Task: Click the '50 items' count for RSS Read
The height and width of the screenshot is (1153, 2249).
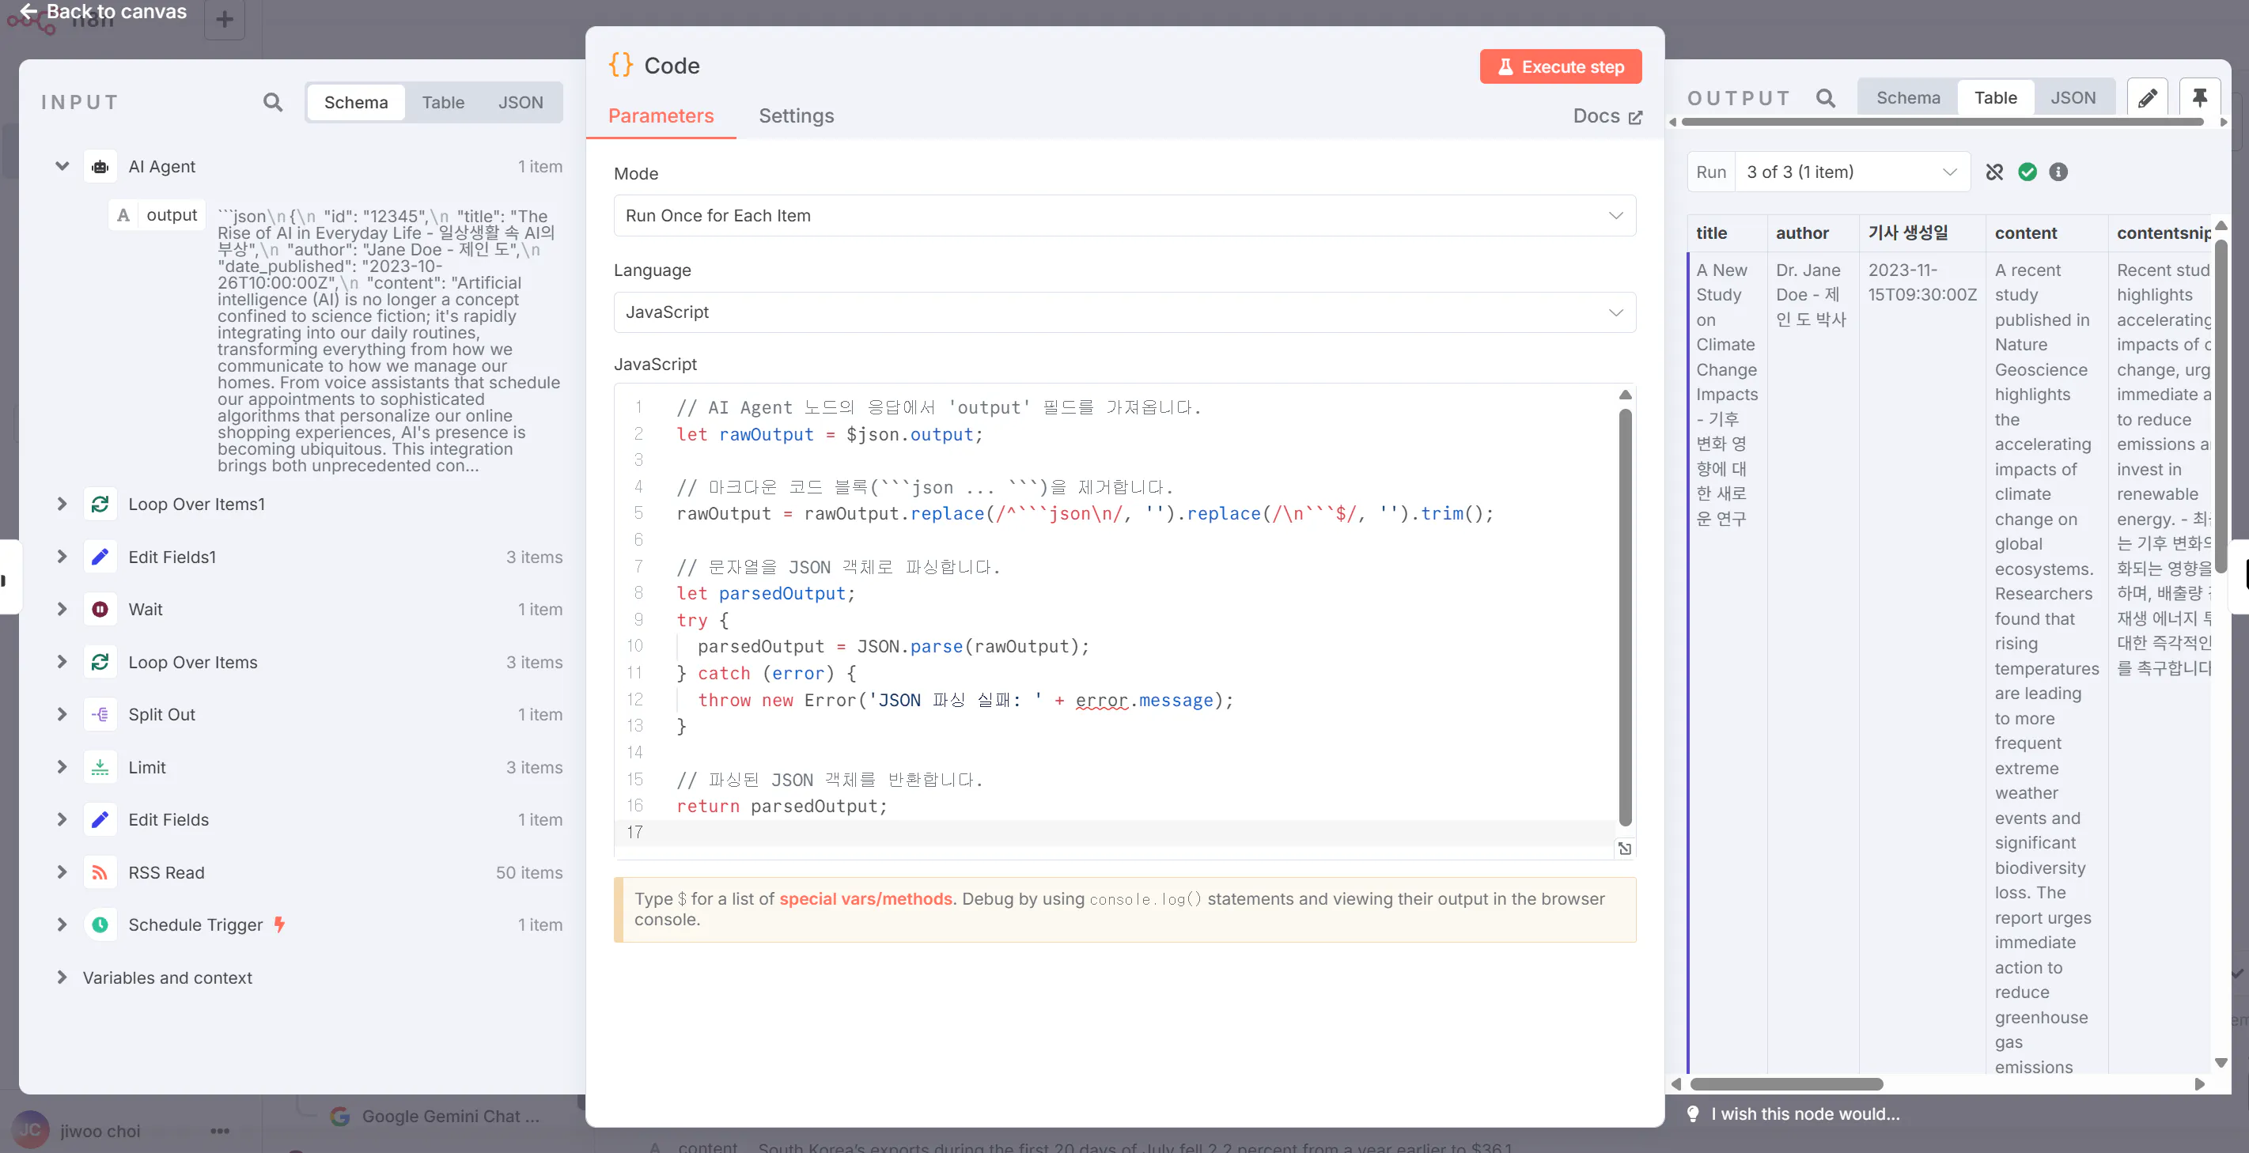Action: [529, 873]
